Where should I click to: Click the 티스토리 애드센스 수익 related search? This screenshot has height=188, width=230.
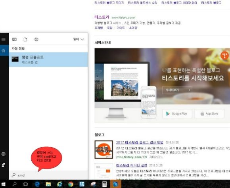[143, 3]
